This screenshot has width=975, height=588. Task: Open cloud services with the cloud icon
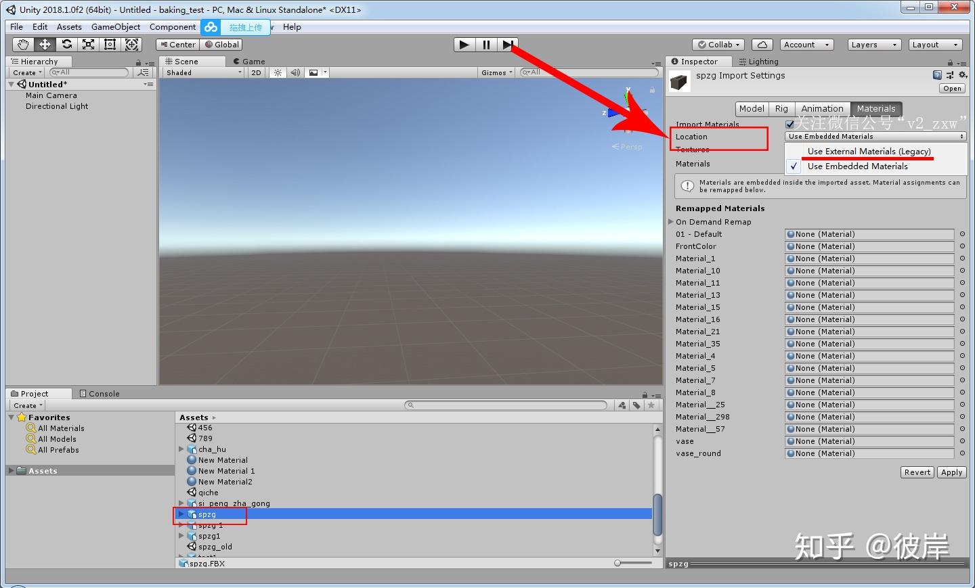pos(762,45)
